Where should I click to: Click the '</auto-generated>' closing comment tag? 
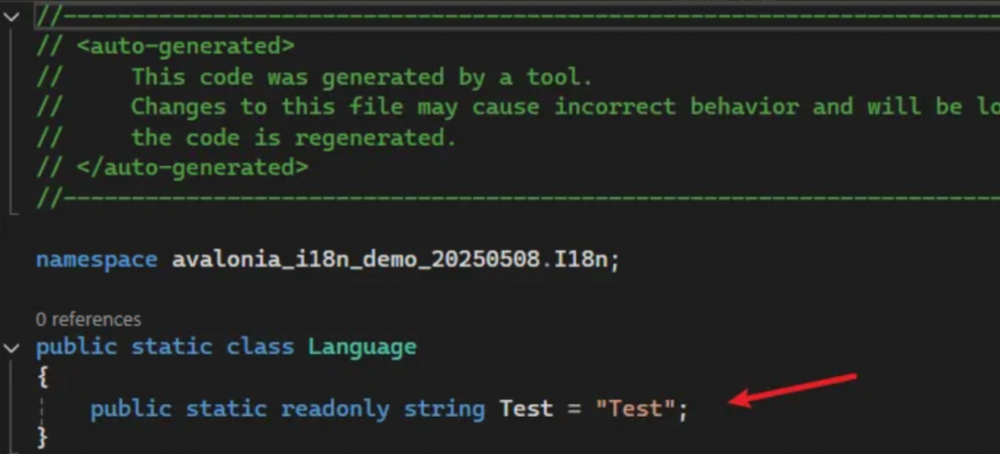192,167
